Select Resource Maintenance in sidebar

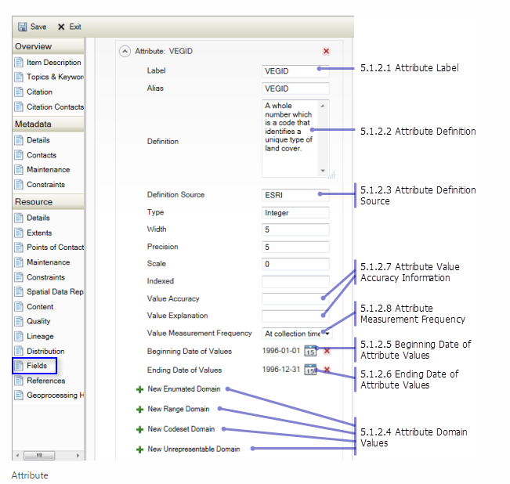48,262
